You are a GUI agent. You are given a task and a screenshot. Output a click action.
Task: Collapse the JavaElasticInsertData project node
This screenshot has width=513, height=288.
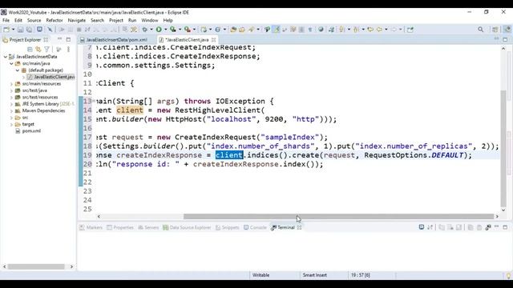(x=6, y=57)
